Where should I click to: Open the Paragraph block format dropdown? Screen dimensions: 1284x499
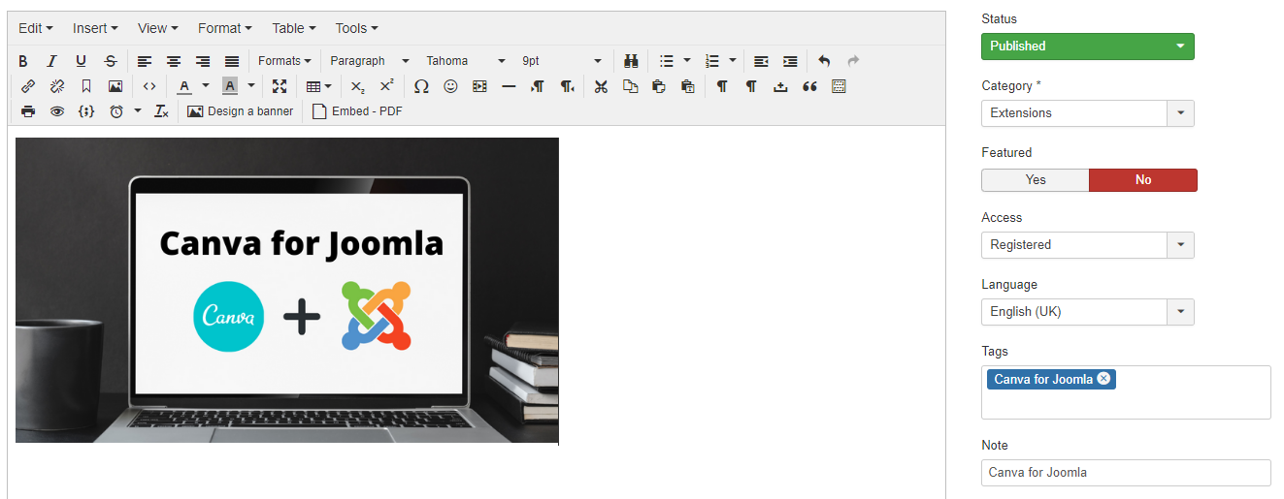(369, 61)
